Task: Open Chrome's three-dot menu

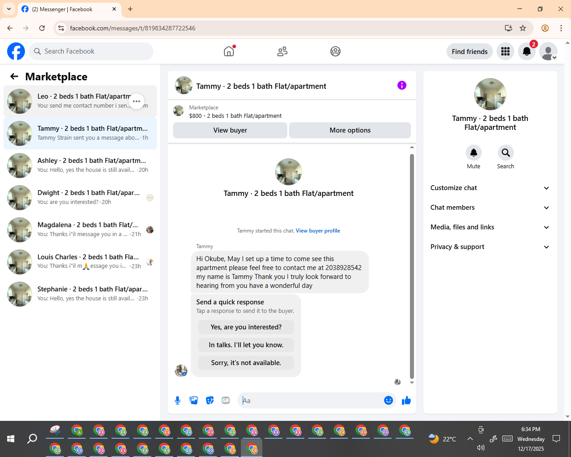Action: (561, 28)
